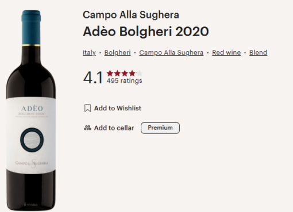The height and width of the screenshot is (212, 293).
Task: Open the Adèo wine bottle image
Action: [31, 110]
